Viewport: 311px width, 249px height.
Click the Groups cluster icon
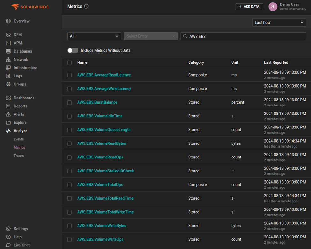(x=8, y=84)
